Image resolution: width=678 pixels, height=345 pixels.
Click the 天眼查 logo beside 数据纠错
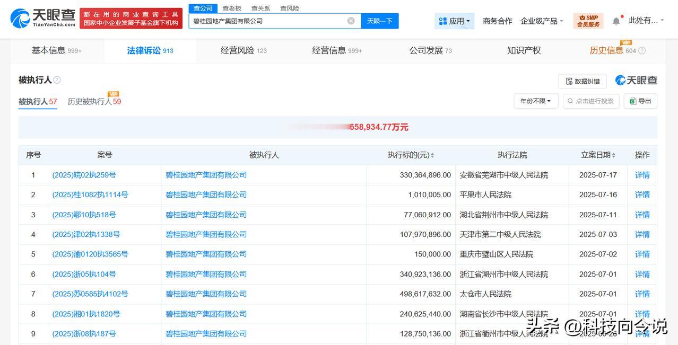pos(636,81)
